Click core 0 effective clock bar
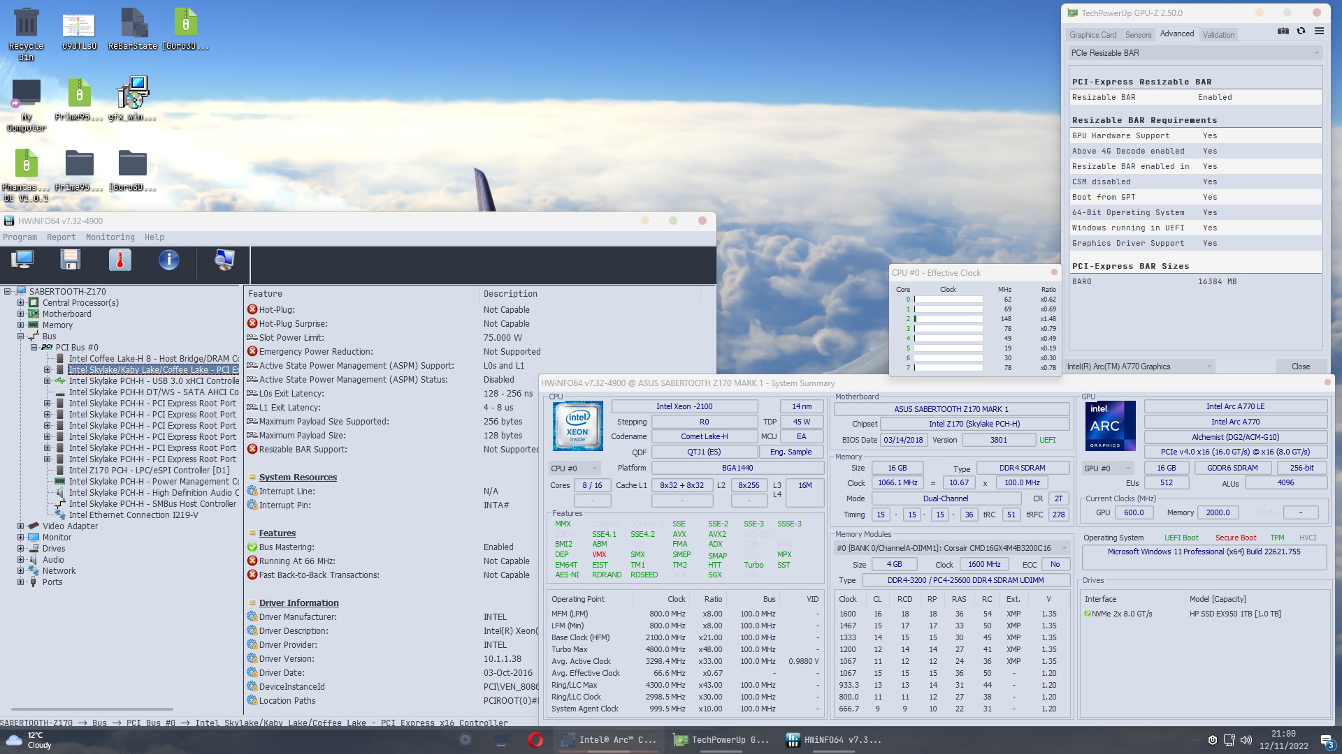1342x754 pixels. [948, 300]
